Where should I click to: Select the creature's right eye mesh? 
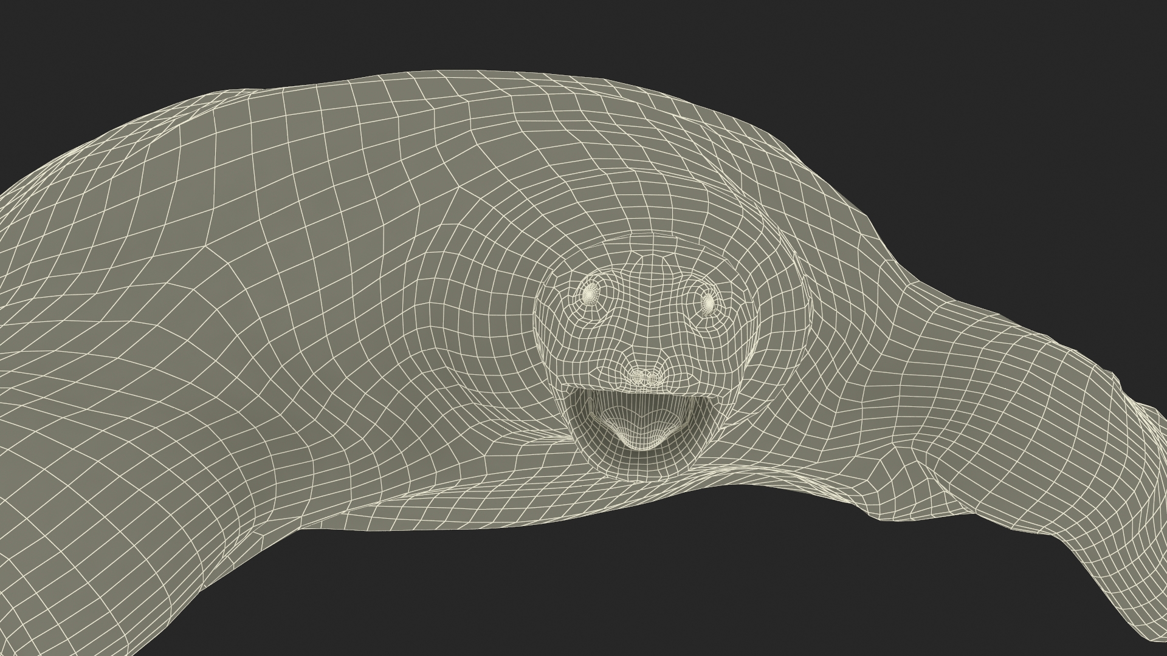[x=590, y=295]
